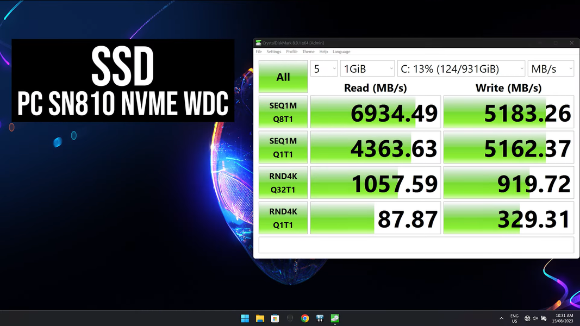Click the empty comment field at bottom
580x326 pixels.
(x=416, y=245)
